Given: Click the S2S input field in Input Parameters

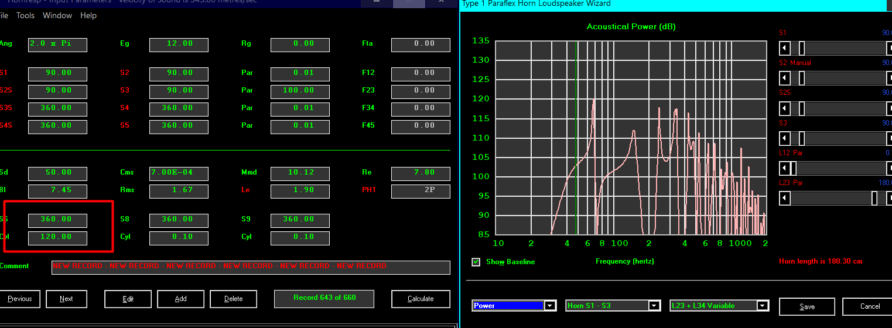Looking at the screenshot, I should [57, 91].
